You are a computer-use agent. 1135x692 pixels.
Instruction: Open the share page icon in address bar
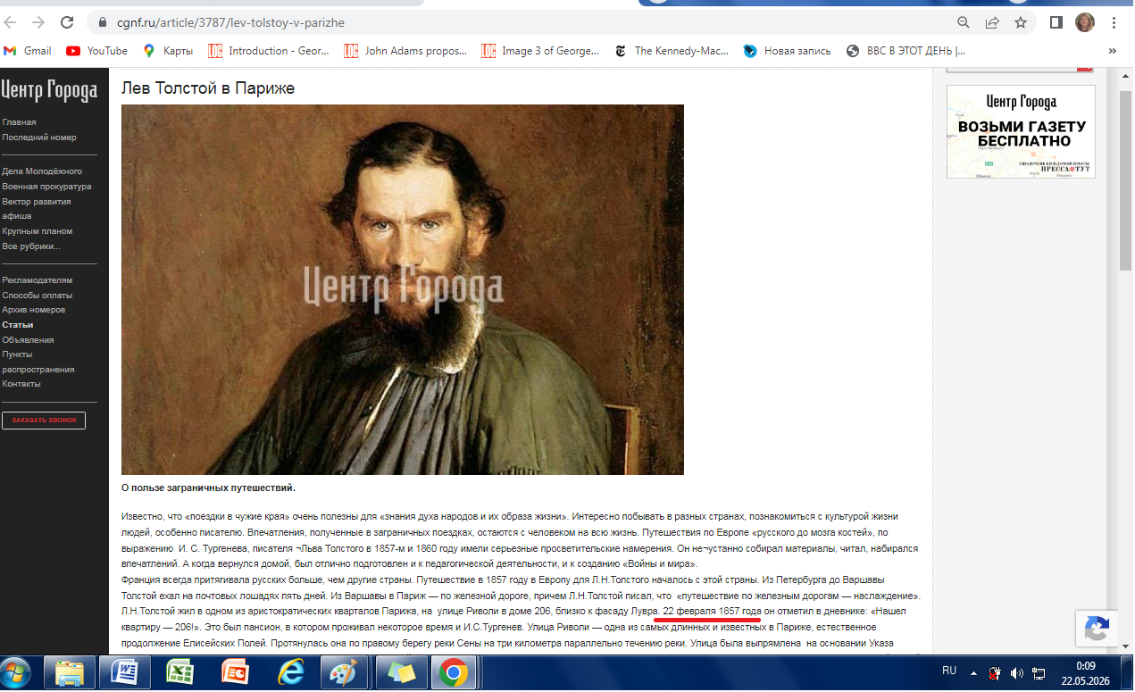[991, 22]
